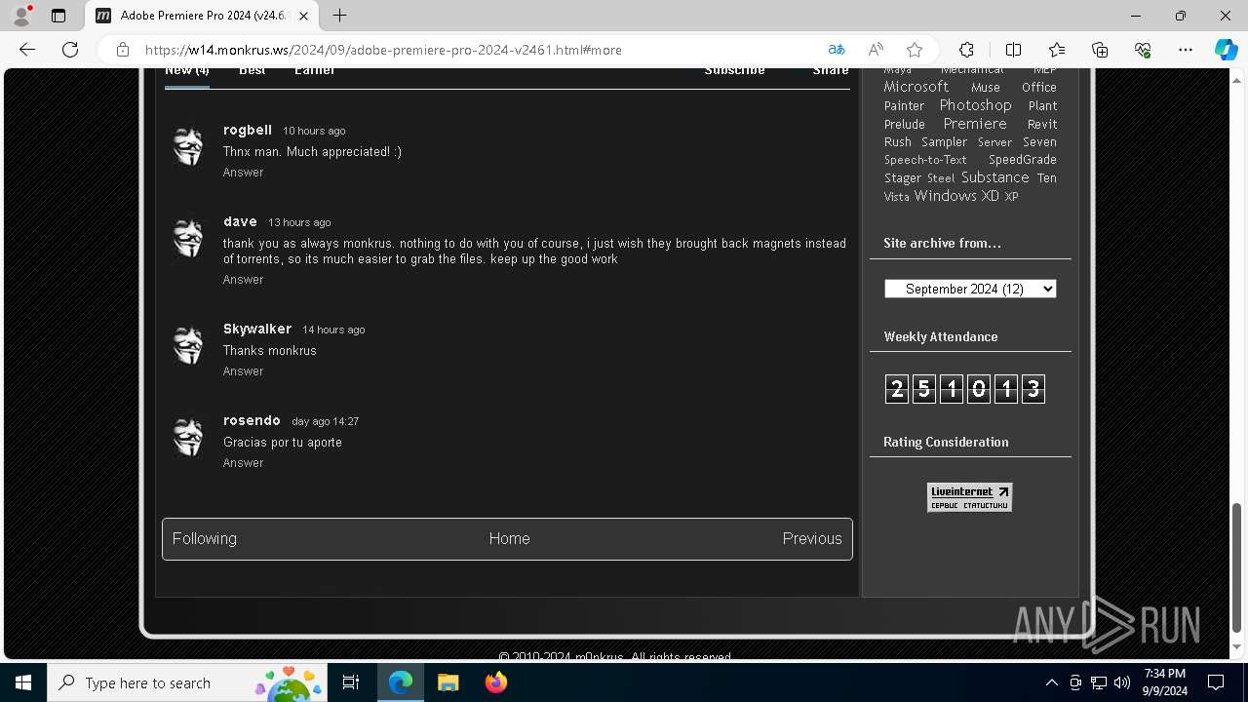Switch to the New (4) comments tab
This screenshot has height=702, width=1248.
[186, 71]
